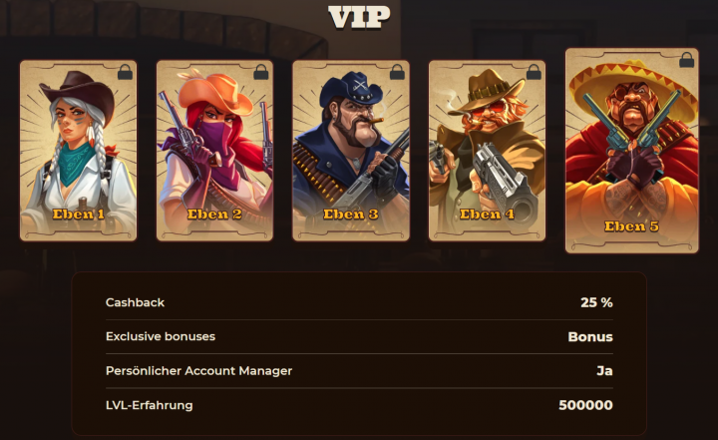Select the Eben 2 masked bandit card
The width and height of the screenshot is (718, 440).
pos(214,151)
